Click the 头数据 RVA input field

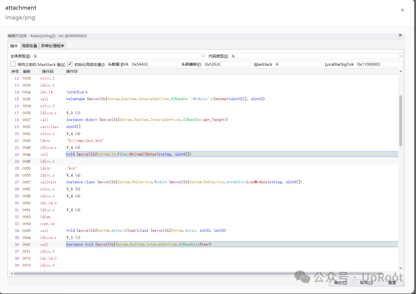coord(155,64)
